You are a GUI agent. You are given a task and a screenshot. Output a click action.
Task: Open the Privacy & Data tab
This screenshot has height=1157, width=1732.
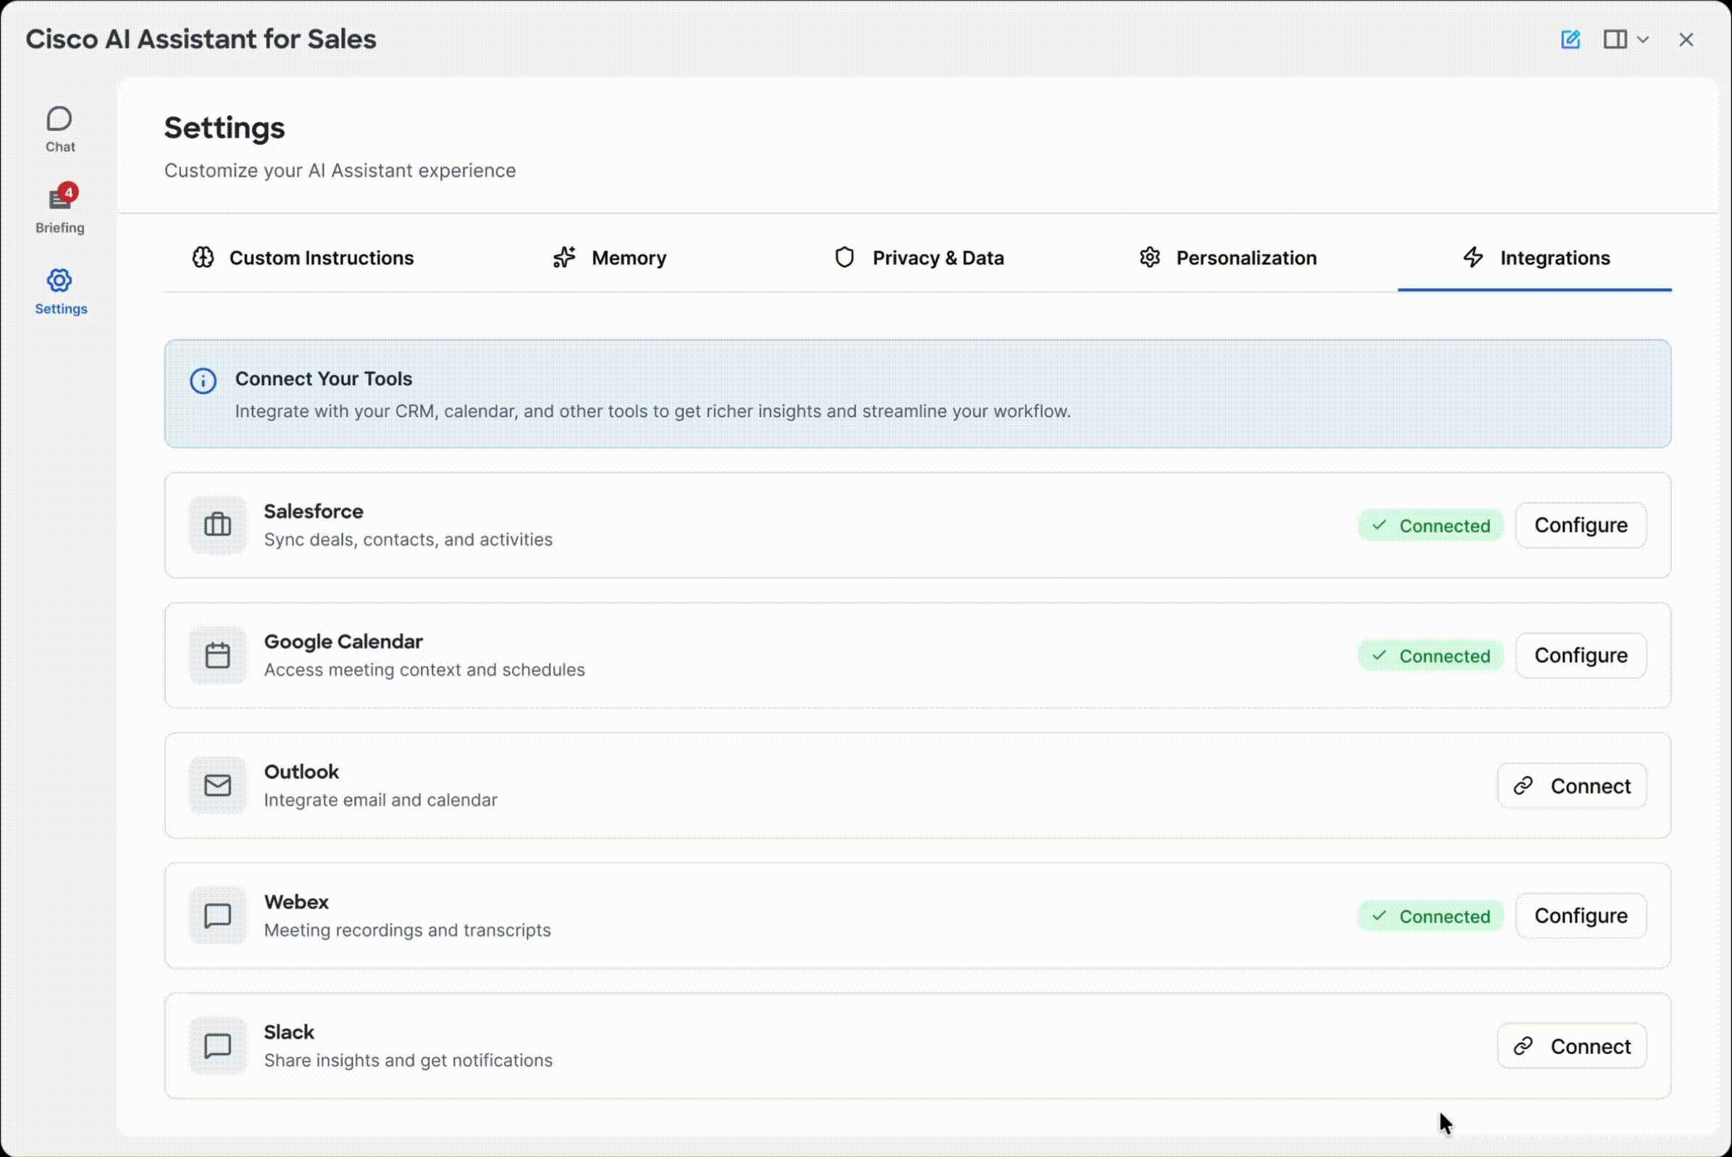point(919,258)
